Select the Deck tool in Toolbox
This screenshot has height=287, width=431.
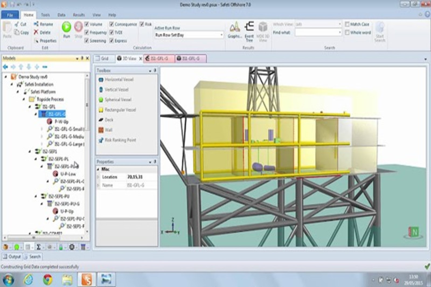(106, 120)
